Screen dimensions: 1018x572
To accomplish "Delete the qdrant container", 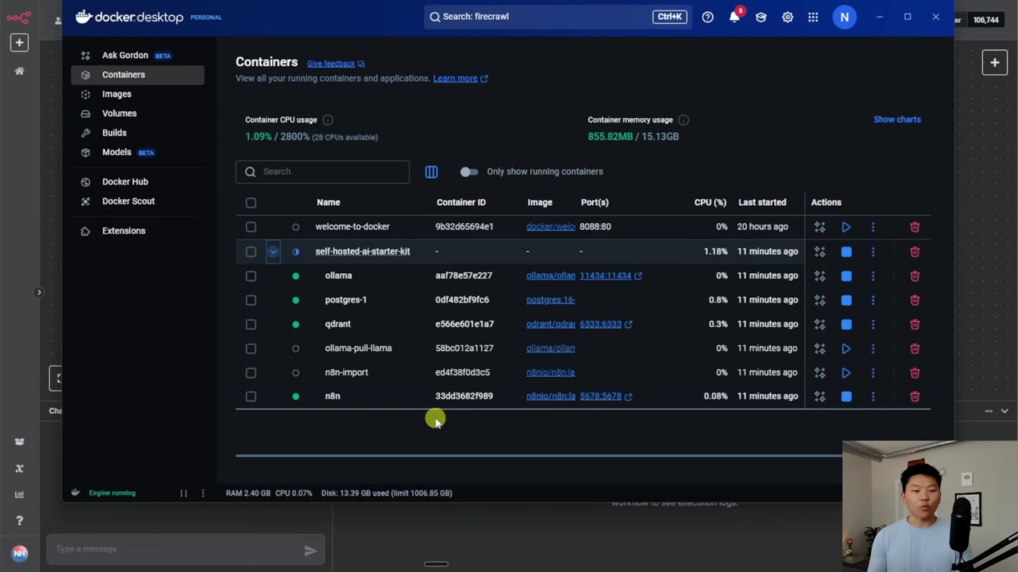I will [x=914, y=325].
